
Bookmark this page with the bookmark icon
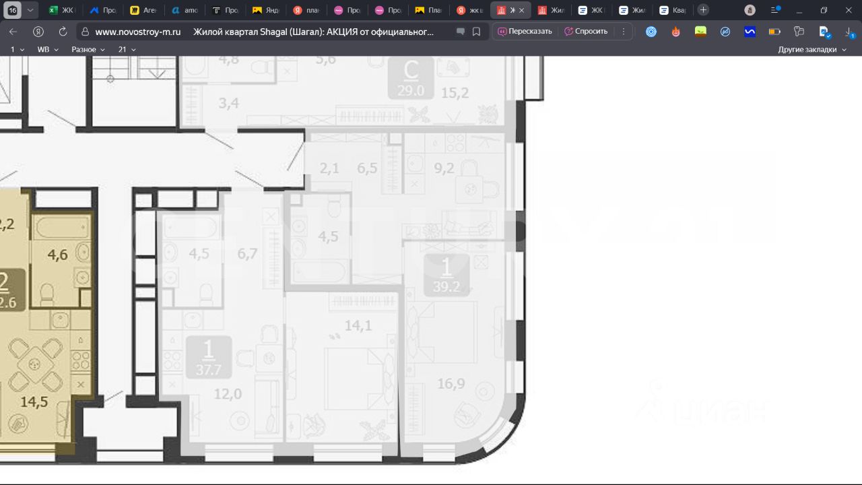click(476, 32)
